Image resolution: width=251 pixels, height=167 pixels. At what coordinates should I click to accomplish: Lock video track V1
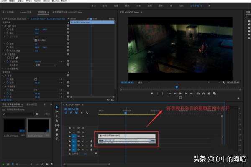coord(70,137)
